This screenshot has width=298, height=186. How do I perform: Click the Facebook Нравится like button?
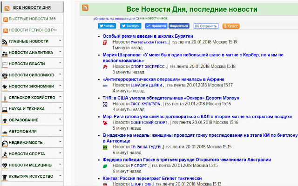click(156, 26)
